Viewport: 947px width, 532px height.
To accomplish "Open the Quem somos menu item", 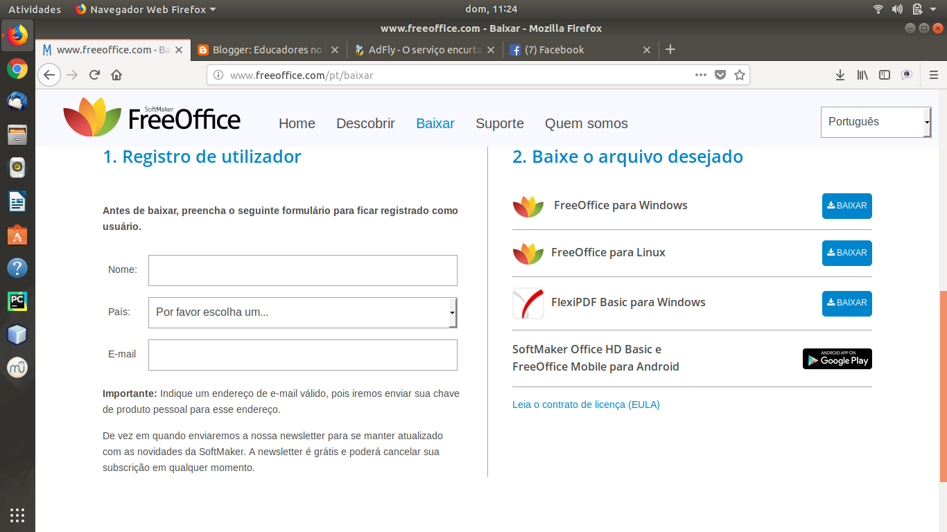I will click(x=587, y=123).
